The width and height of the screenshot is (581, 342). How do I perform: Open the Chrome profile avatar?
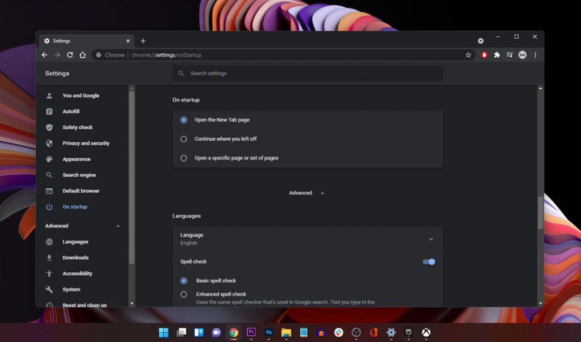pyautogui.click(x=523, y=55)
